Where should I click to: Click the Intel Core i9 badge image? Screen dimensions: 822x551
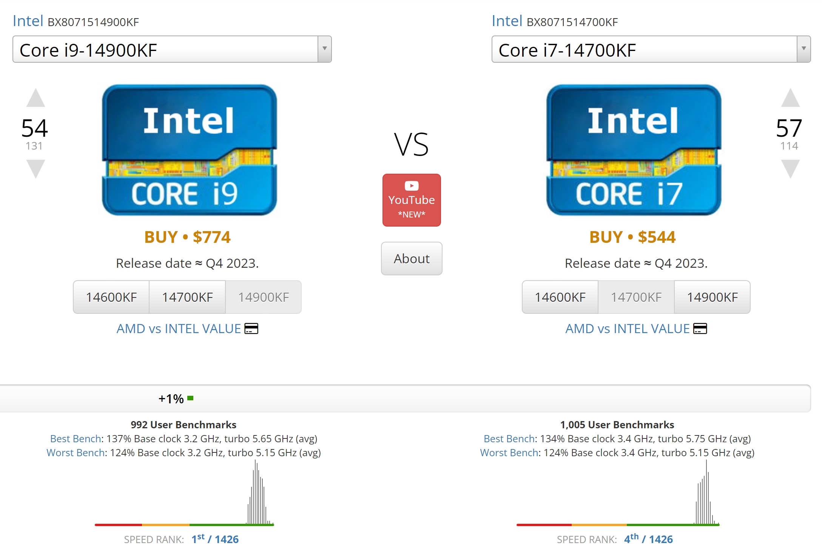(x=190, y=150)
